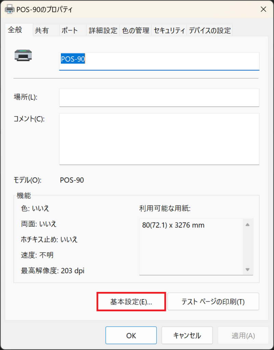Click the paper list scroll down arrow
This screenshot has width=274, height=350.
247,269
